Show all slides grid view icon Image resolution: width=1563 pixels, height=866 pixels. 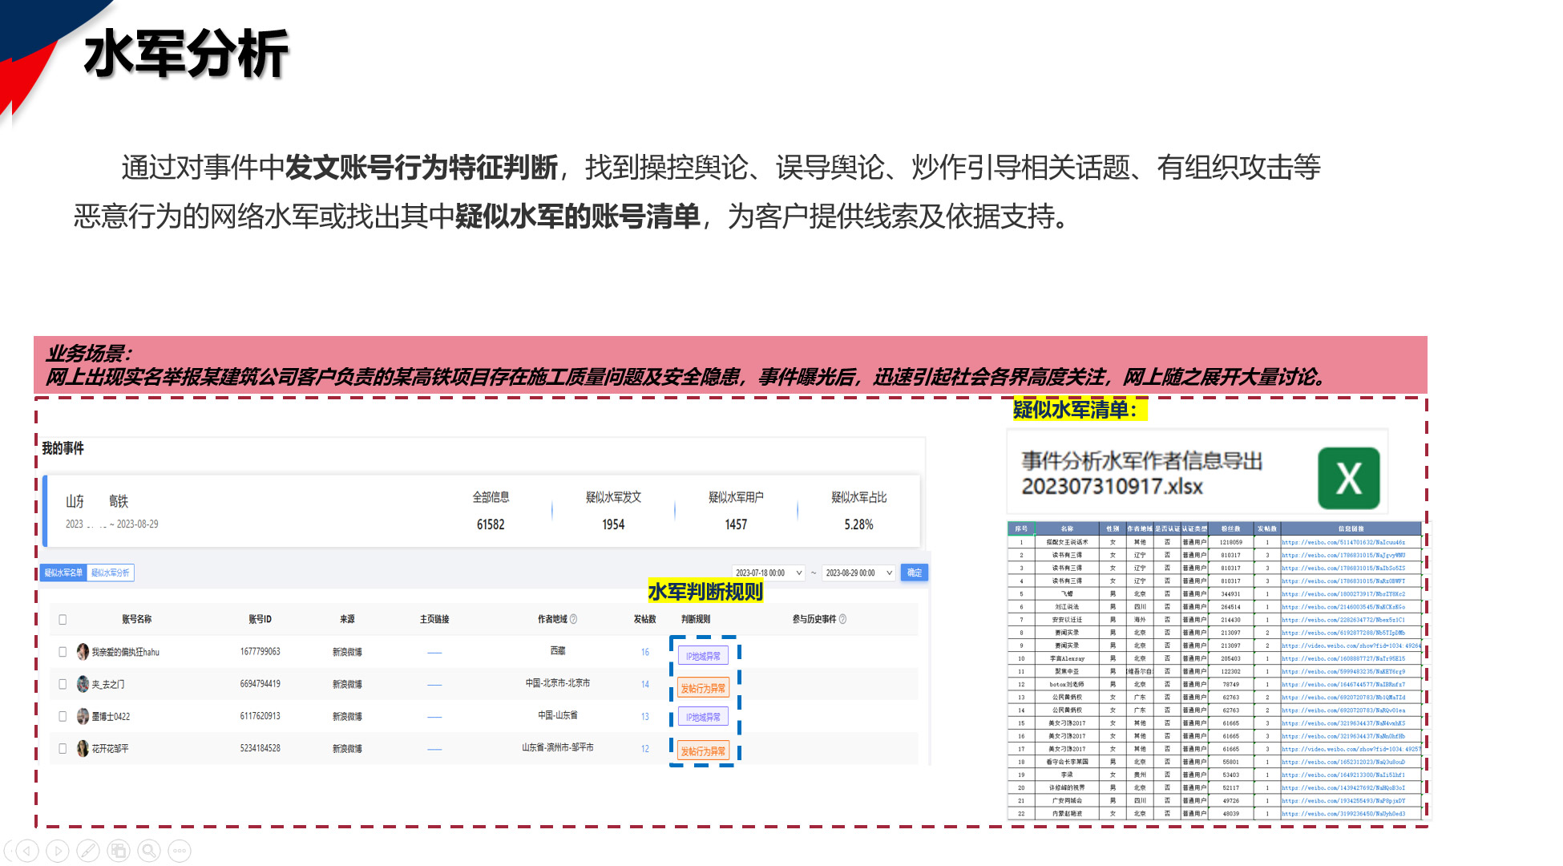click(119, 850)
